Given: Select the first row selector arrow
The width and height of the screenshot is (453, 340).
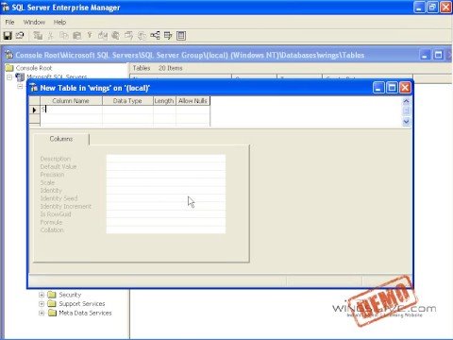Looking at the screenshot, I should click(x=35, y=110).
